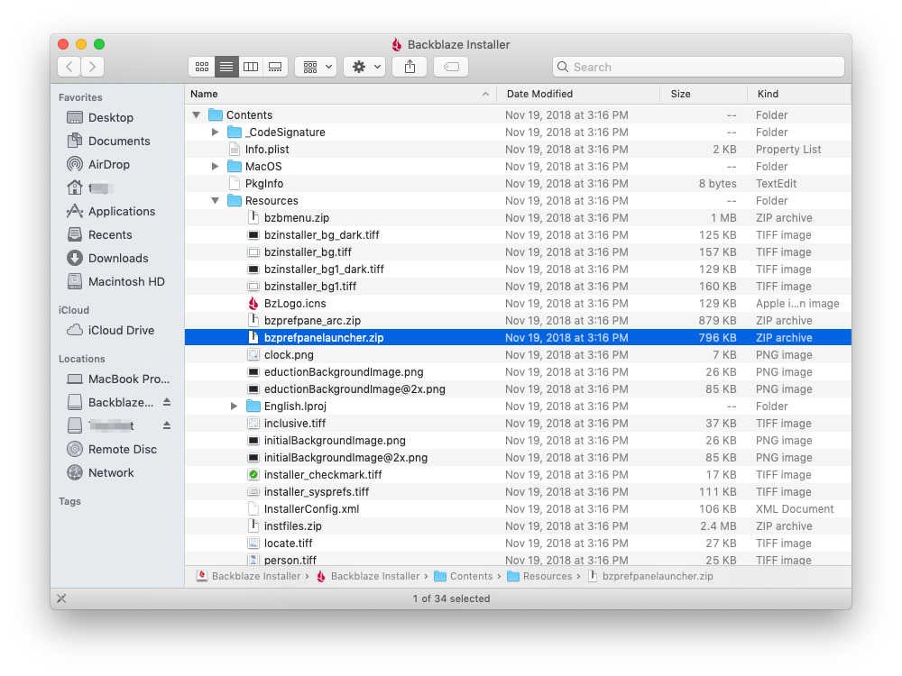Select the highlighted bzprefpanelauncher.zip row
The height and width of the screenshot is (676, 902).
(x=518, y=338)
